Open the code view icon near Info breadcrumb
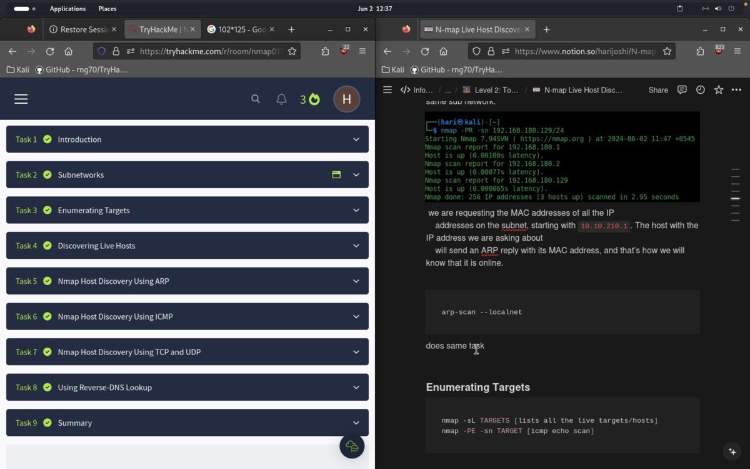Viewport: 750px width, 469px height. 404,89
